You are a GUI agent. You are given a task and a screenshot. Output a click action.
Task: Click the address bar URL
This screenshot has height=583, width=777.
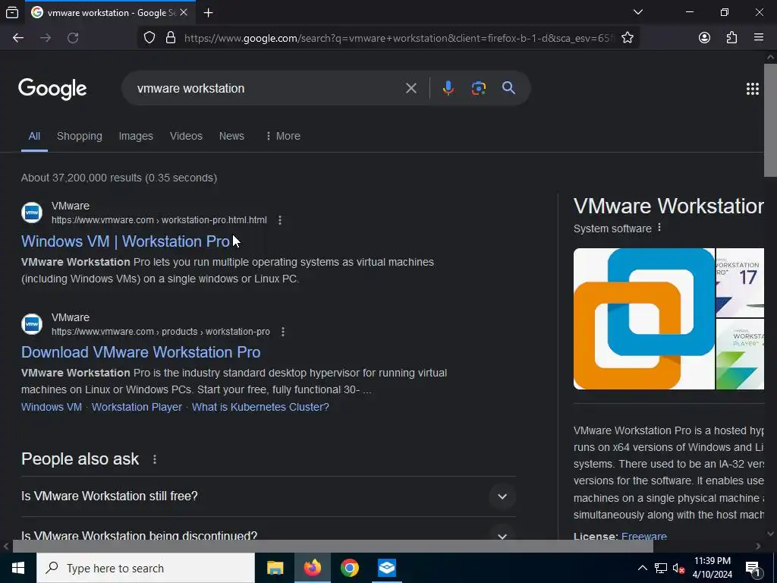click(399, 38)
